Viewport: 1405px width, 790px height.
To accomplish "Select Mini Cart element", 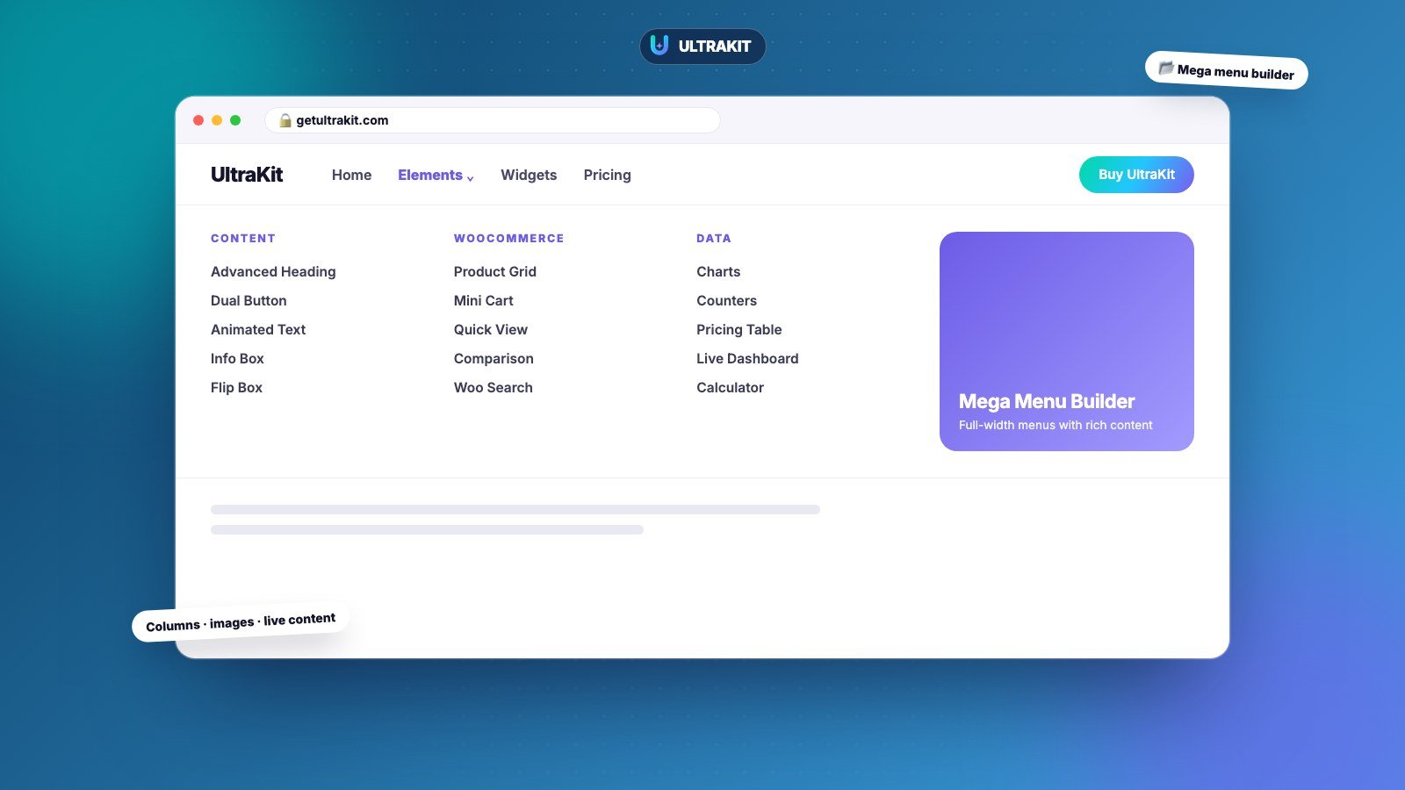I will [484, 300].
